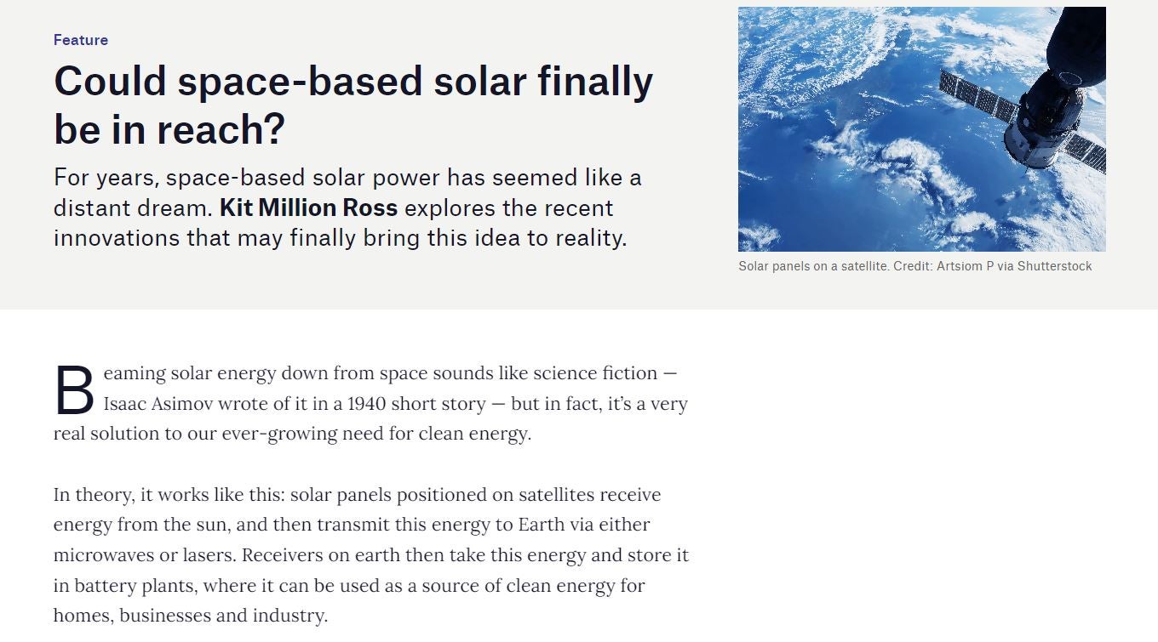Click the satellite's left solar panel in the photo
This screenshot has height=642, width=1158.
point(977,96)
